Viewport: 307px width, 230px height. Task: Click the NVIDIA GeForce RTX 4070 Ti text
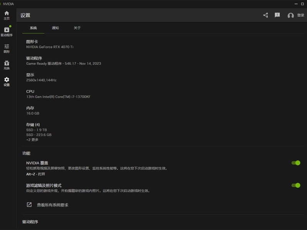[x=50, y=47]
